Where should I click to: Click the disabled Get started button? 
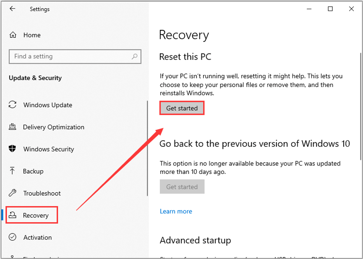tap(182, 186)
